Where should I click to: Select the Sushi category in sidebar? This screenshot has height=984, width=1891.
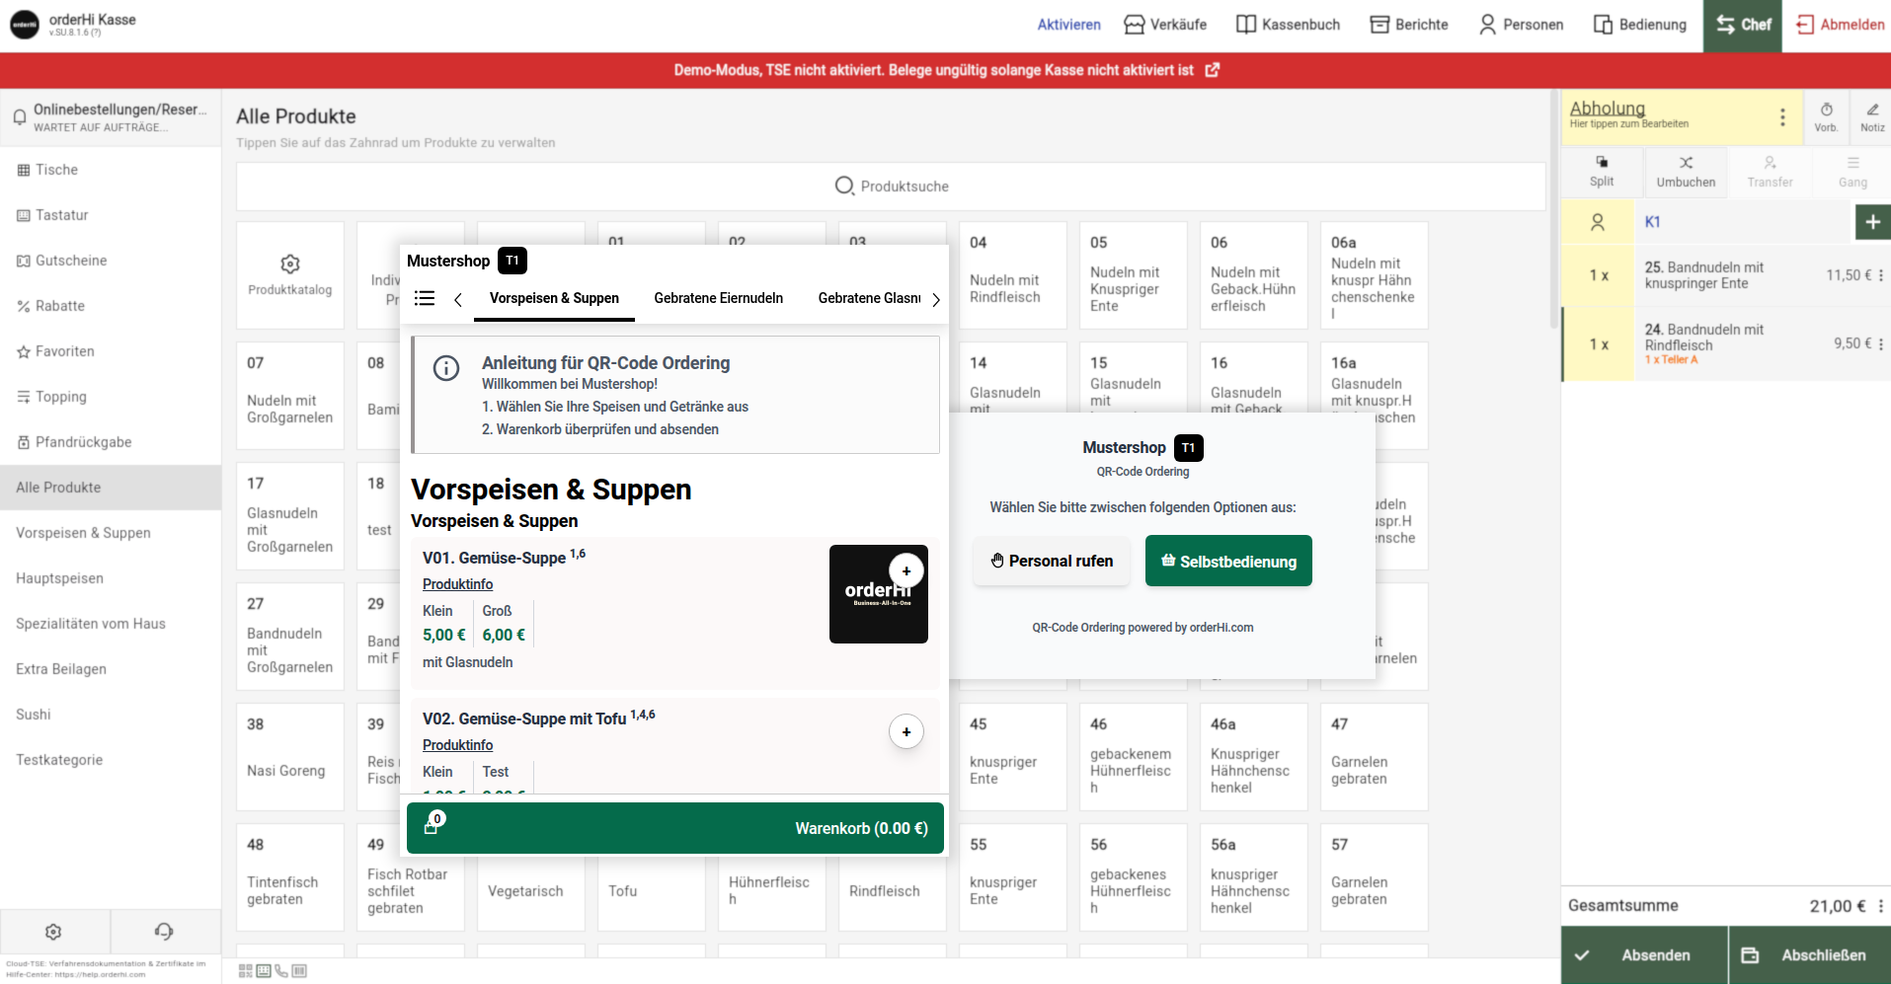pos(34,715)
